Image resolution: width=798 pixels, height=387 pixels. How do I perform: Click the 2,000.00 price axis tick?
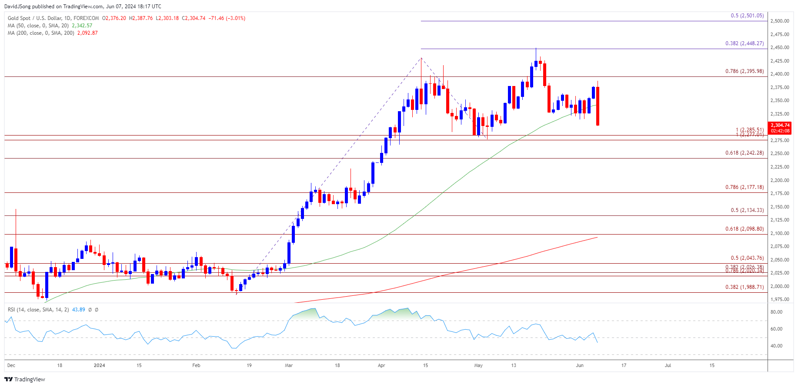coord(780,287)
